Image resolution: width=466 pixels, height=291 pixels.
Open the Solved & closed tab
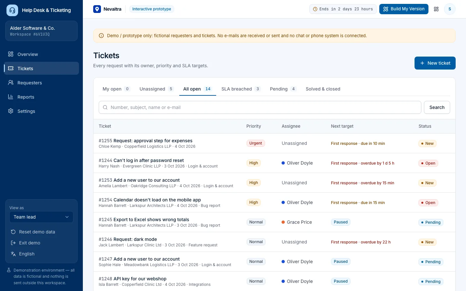pyautogui.click(x=323, y=89)
